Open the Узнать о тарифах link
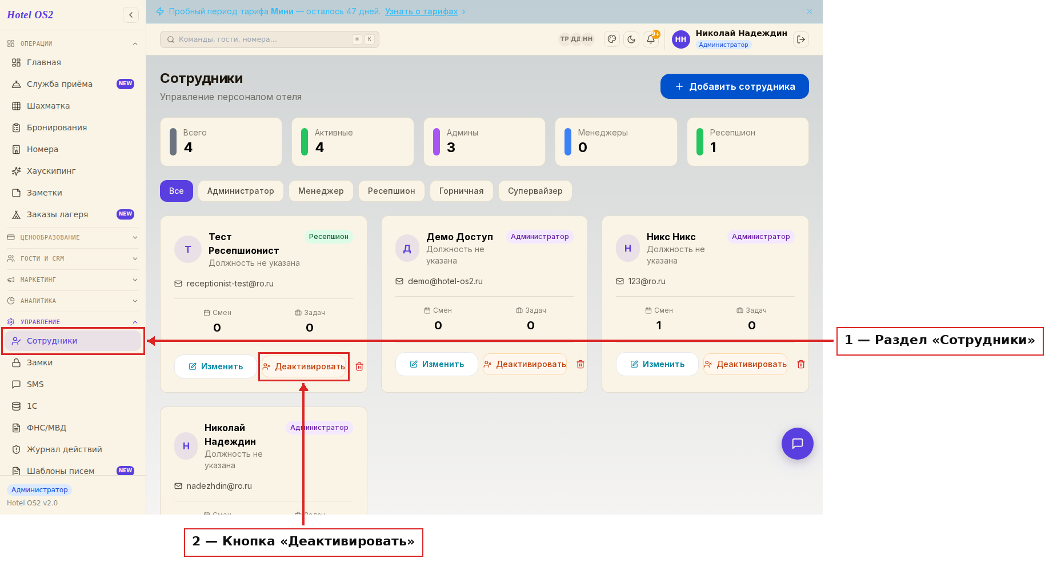 pos(421,11)
